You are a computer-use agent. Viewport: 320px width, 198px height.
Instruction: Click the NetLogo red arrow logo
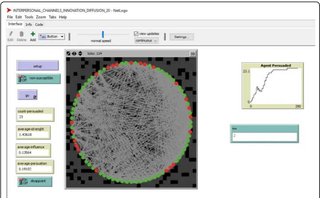click(x=9, y=10)
